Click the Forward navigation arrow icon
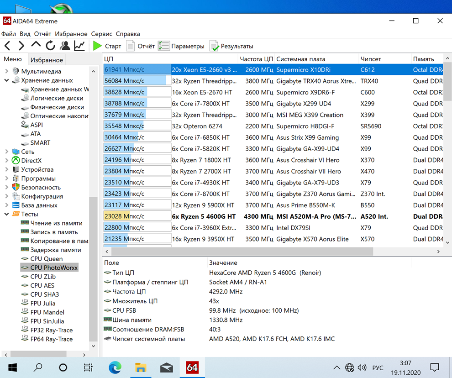452x378 pixels. (x=21, y=46)
